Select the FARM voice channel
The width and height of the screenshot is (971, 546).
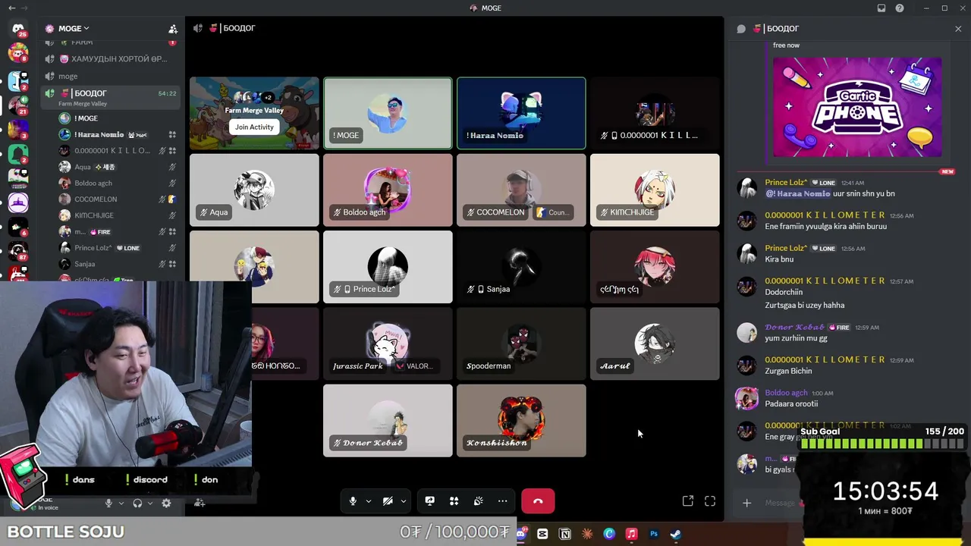tap(111, 42)
